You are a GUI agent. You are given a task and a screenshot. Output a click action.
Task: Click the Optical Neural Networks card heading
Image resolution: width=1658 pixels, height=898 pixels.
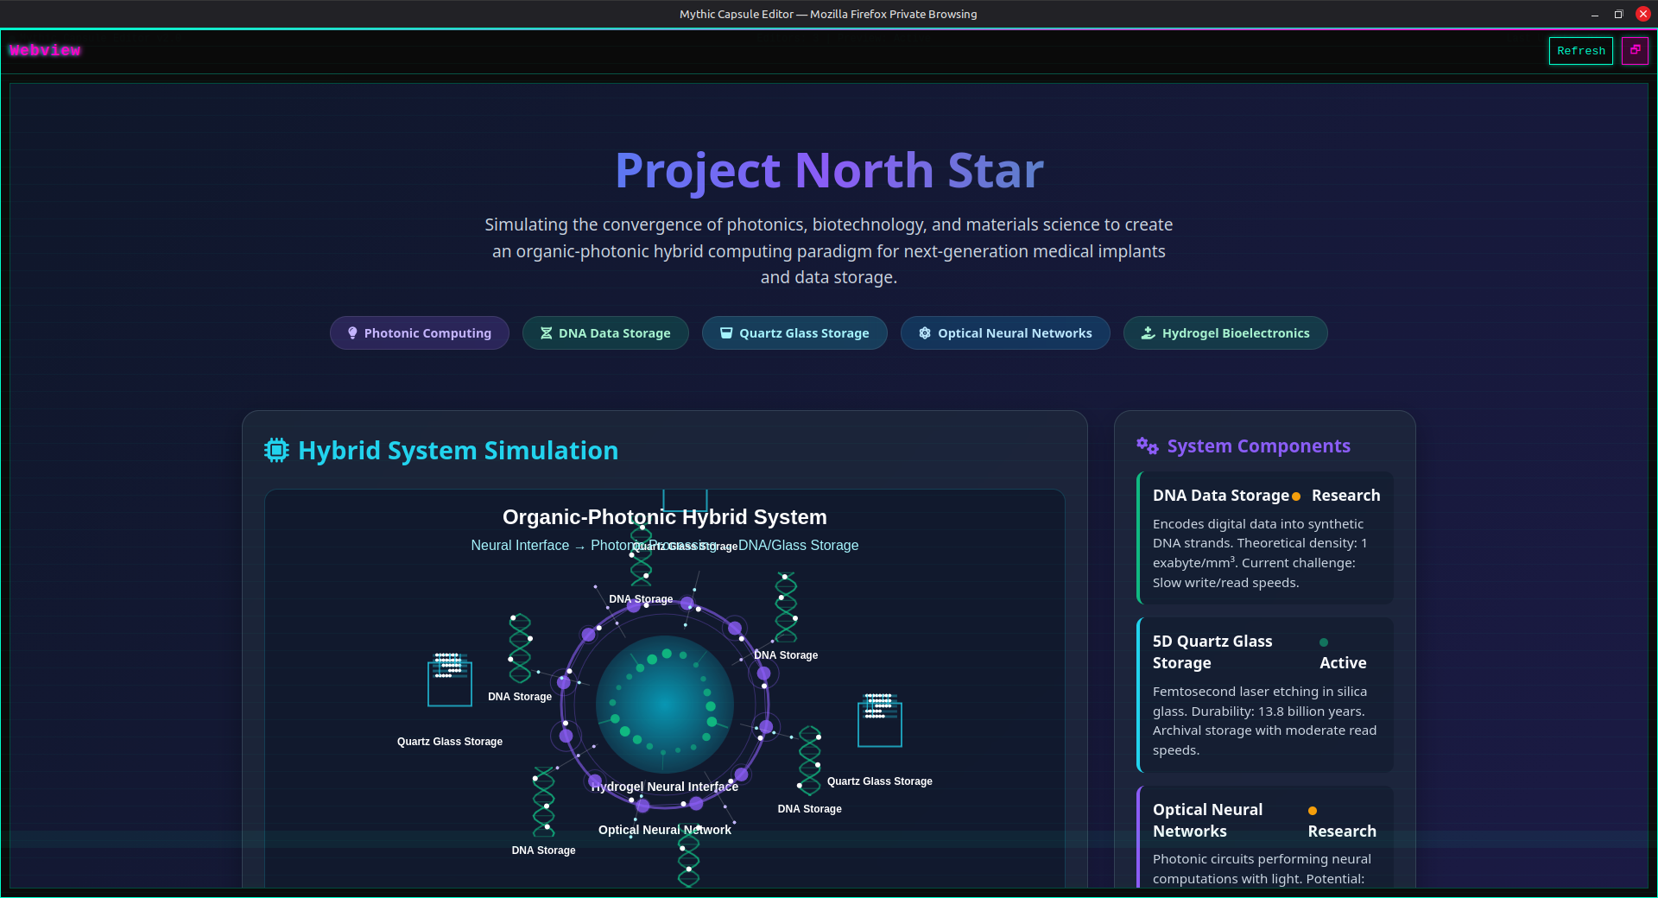[x=1207, y=820]
